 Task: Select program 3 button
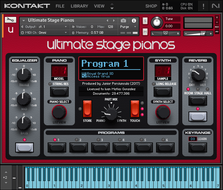click(x=100, y=148)
